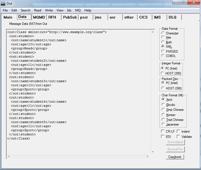Click inside the XML message data area
Screen dimensions: 201x170
[x=79, y=92]
